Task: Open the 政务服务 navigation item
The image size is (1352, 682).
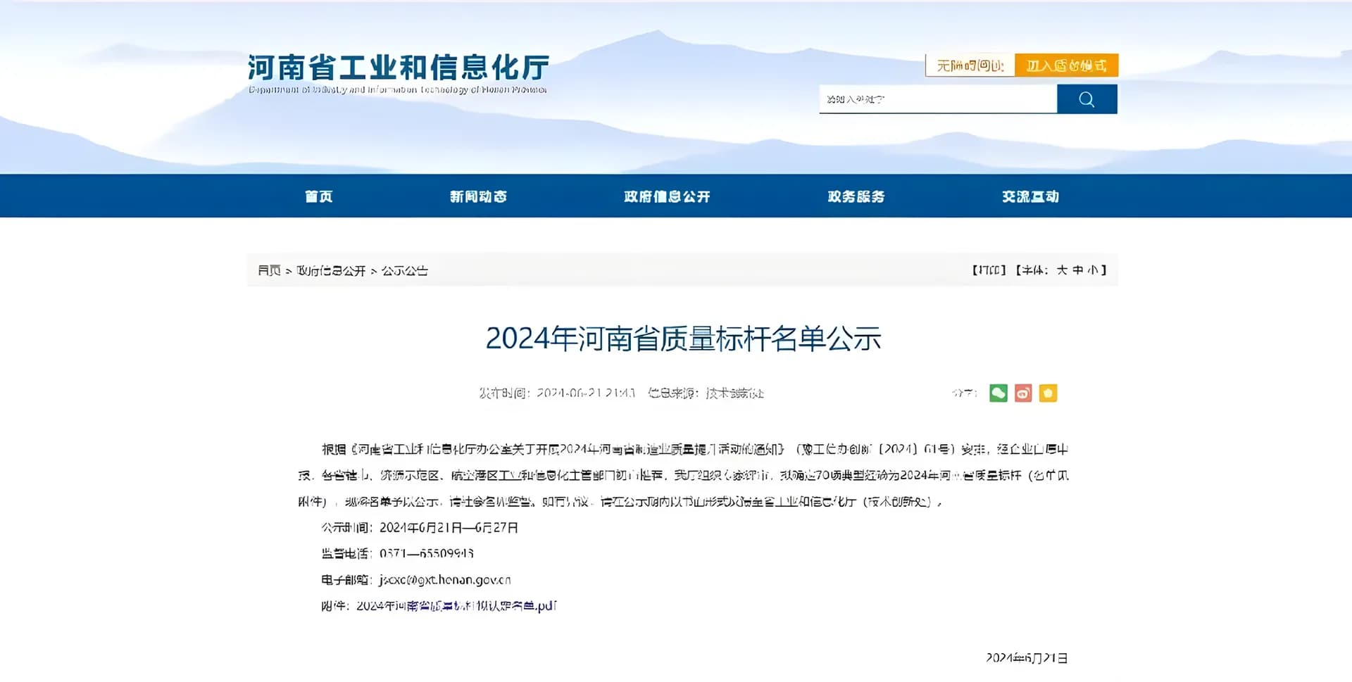Action: (x=856, y=196)
